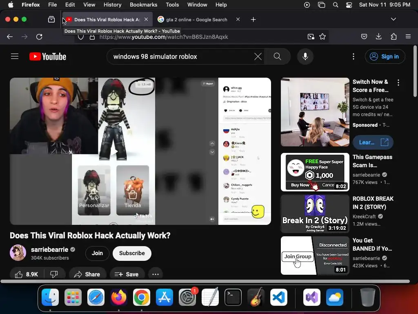The height and width of the screenshot is (314, 418).
Task: Start voice search with the microphone
Action: 305,56
